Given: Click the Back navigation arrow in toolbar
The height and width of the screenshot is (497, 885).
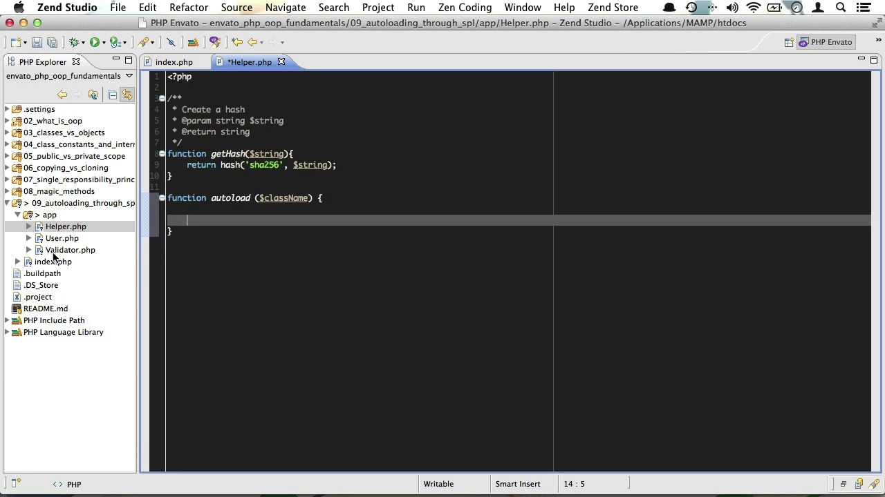Looking at the screenshot, I should tap(253, 42).
